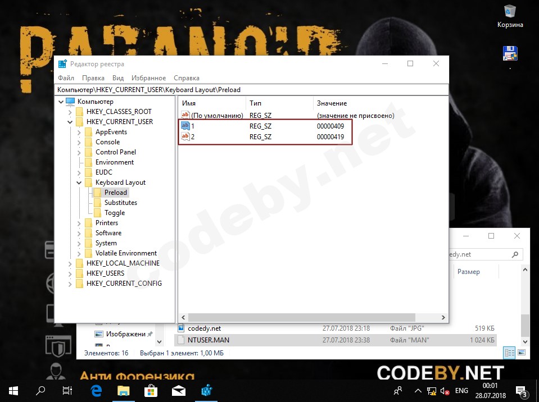Screen dimensions: 539x402
Task: Collapse HKEY_CURRENT_USER node
Action: (x=70, y=122)
